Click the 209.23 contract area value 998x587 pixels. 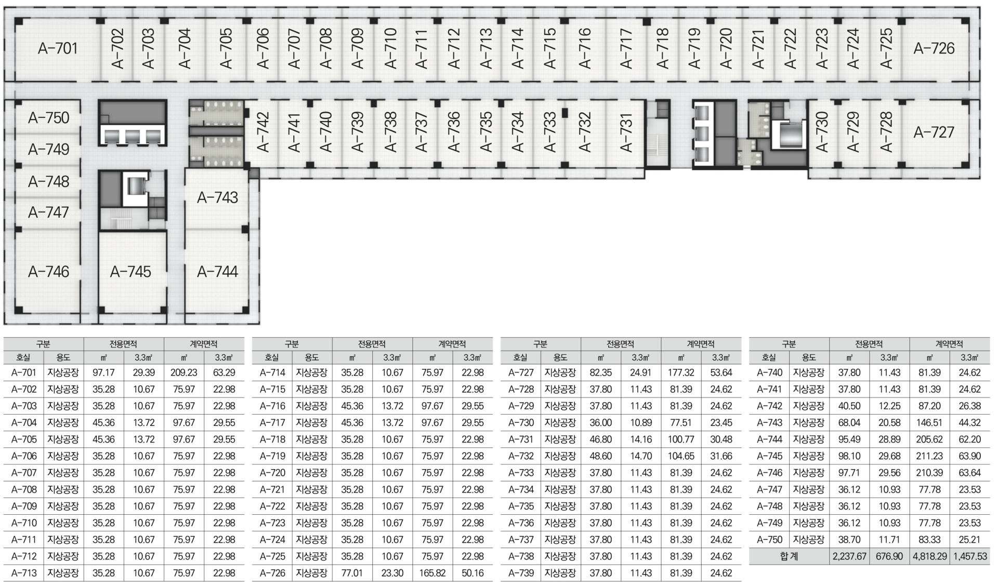coord(184,372)
